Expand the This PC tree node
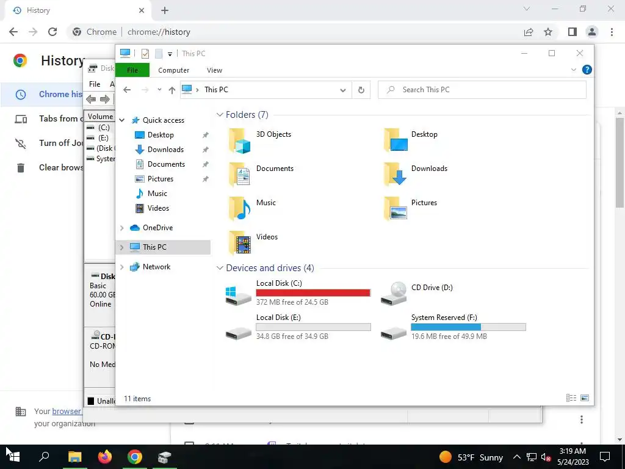The height and width of the screenshot is (469, 625). coord(122,247)
